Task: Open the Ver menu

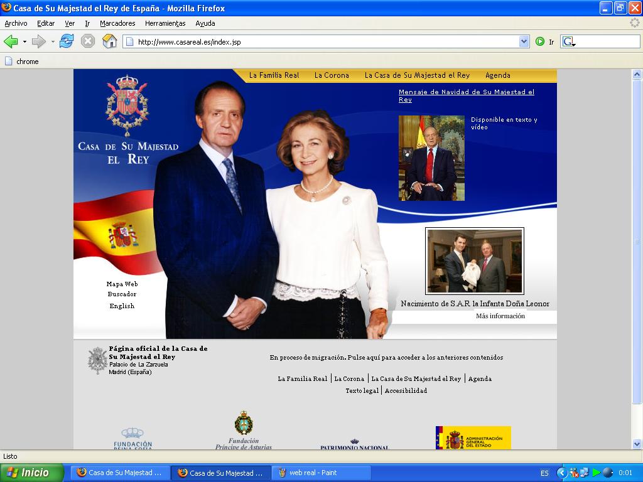Action: tap(70, 23)
